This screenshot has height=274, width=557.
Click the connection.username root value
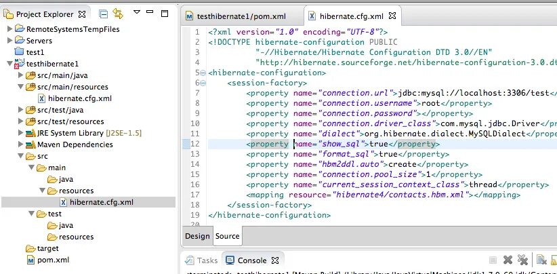(430, 103)
